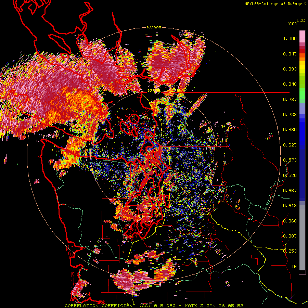This screenshot has height=308, width=308.
Task: Click the 0.413 scale value
Action: point(290,206)
